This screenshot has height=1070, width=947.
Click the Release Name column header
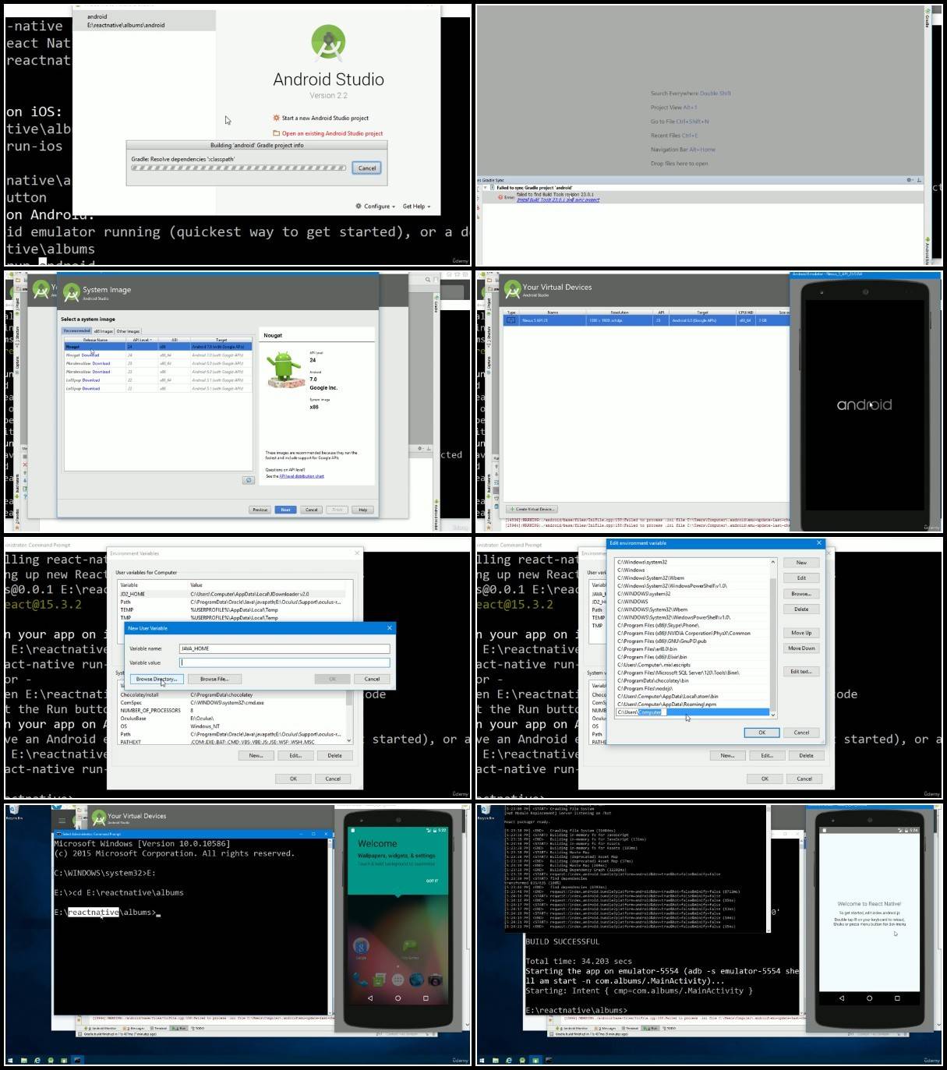(x=95, y=340)
